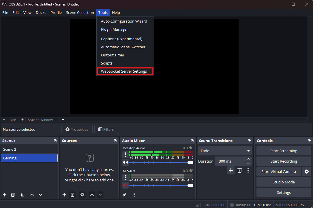313x208 pixels.
Task: Configure Virtual Camera with the gear icon
Action: (306, 172)
